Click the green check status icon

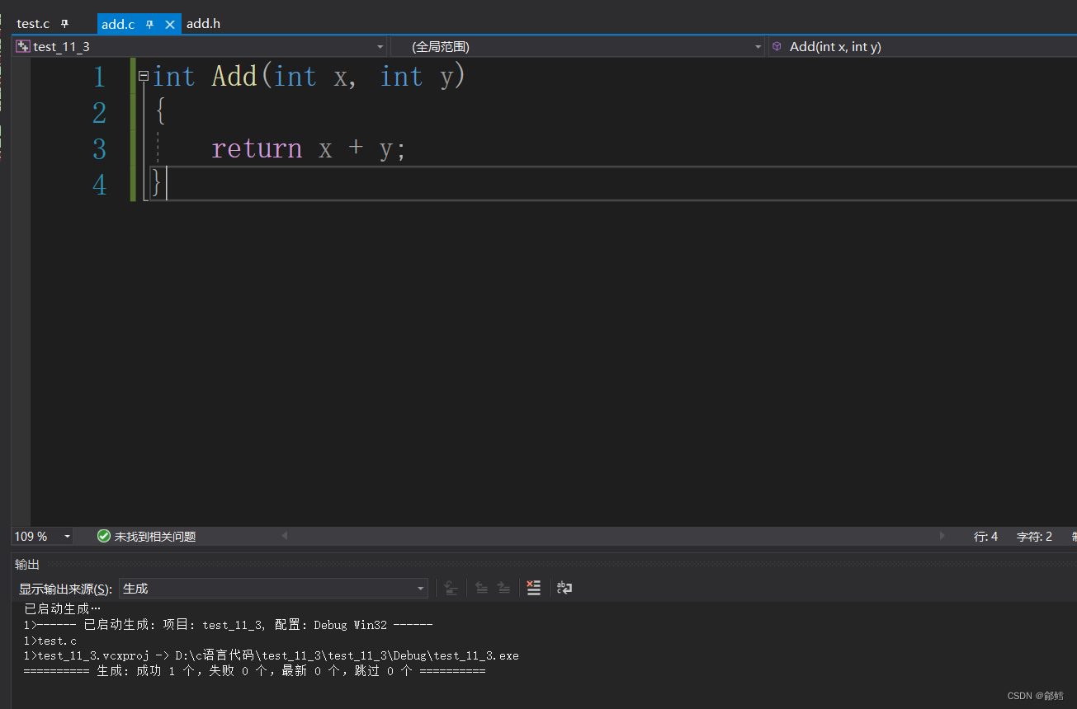104,536
